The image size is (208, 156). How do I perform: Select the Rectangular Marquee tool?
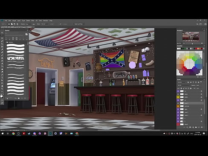pyautogui.click(x=2, y=35)
